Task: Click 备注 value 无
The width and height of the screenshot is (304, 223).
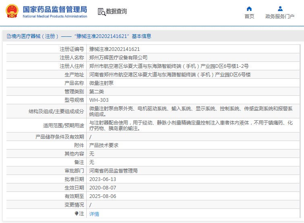Action: (x=92, y=162)
